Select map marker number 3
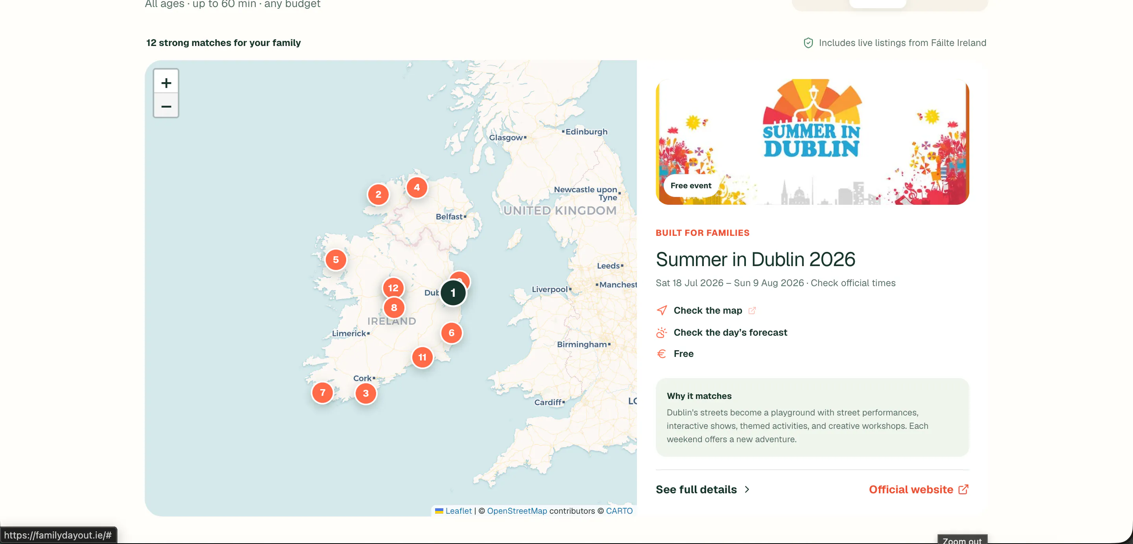The image size is (1133, 544). [365, 393]
